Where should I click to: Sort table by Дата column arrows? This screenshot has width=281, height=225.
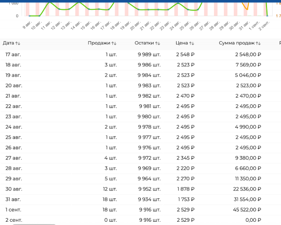[x=18, y=43]
